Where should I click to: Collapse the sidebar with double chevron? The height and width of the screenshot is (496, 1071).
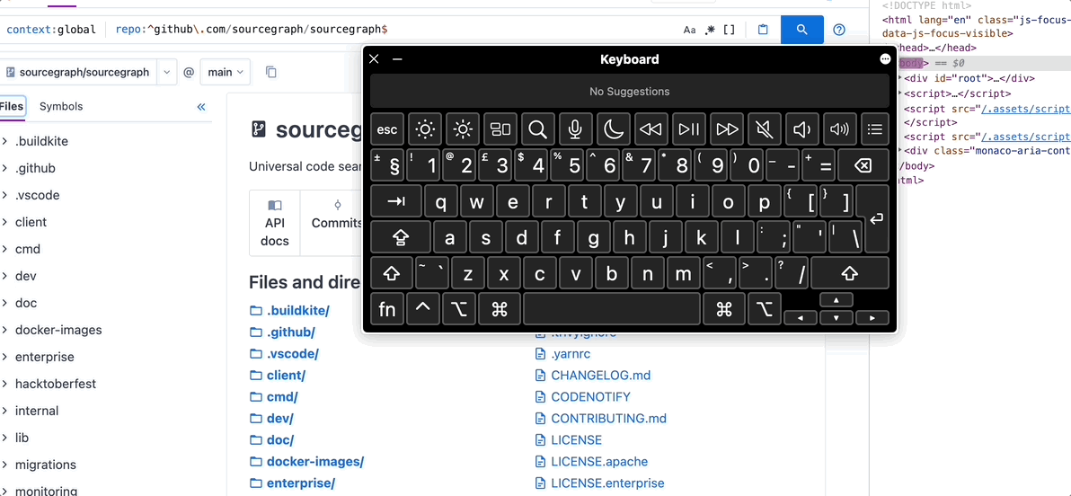[201, 107]
